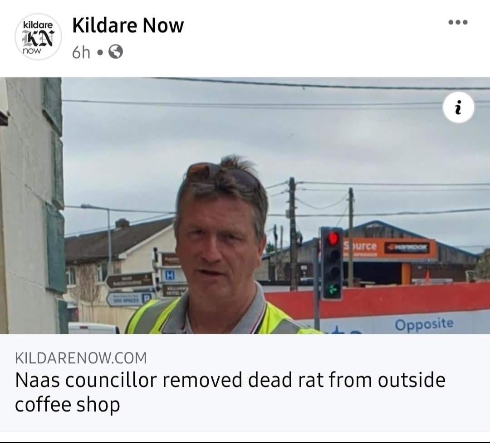Click the blue parking "P" road sign
This screenshot has height=443, width=490.
point(130,299)
